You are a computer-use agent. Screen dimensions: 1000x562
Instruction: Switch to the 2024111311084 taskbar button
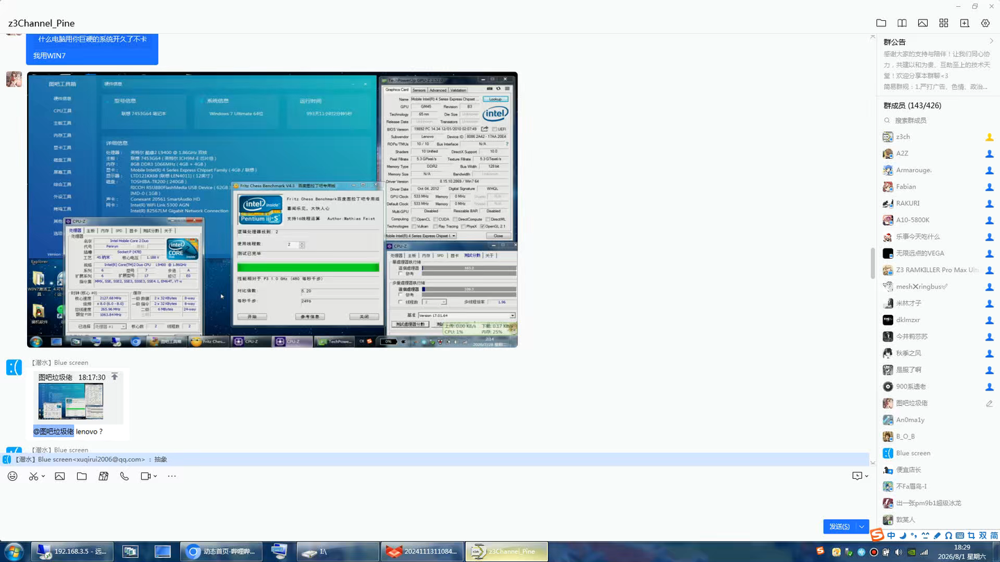422,552
